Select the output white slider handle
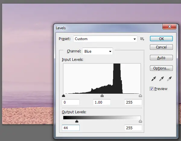The width and height of the screenshot is (181, 141). (x=140, y=121)
